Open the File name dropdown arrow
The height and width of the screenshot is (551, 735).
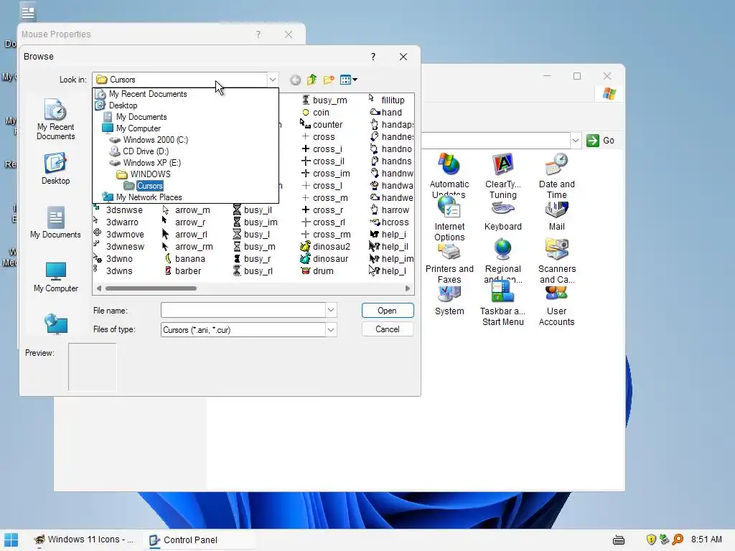point(331,310)
